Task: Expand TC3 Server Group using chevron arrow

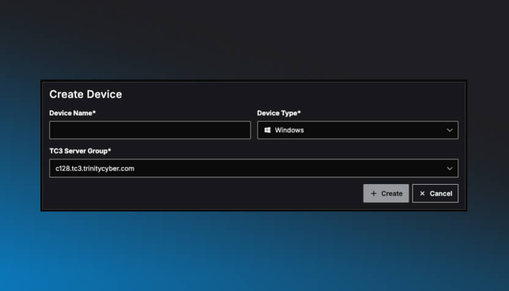Action: pos(450,168)
